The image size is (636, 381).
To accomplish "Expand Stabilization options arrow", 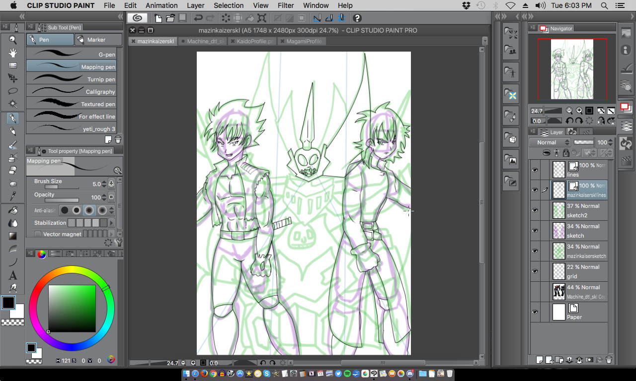I will pos(111,223).
